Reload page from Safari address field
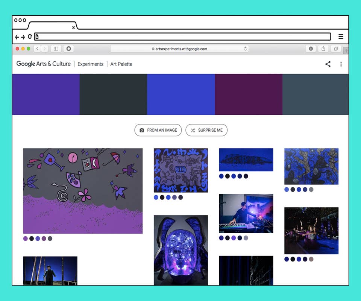Viewport: 361px width, 301px height. 246,49
